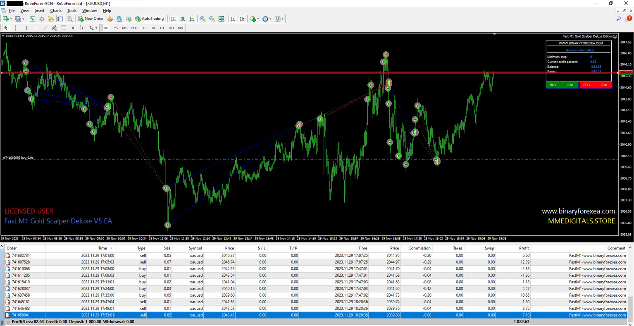Switch chart to candlesticks view
634x326 pixels.
click(x=183, y=19)
